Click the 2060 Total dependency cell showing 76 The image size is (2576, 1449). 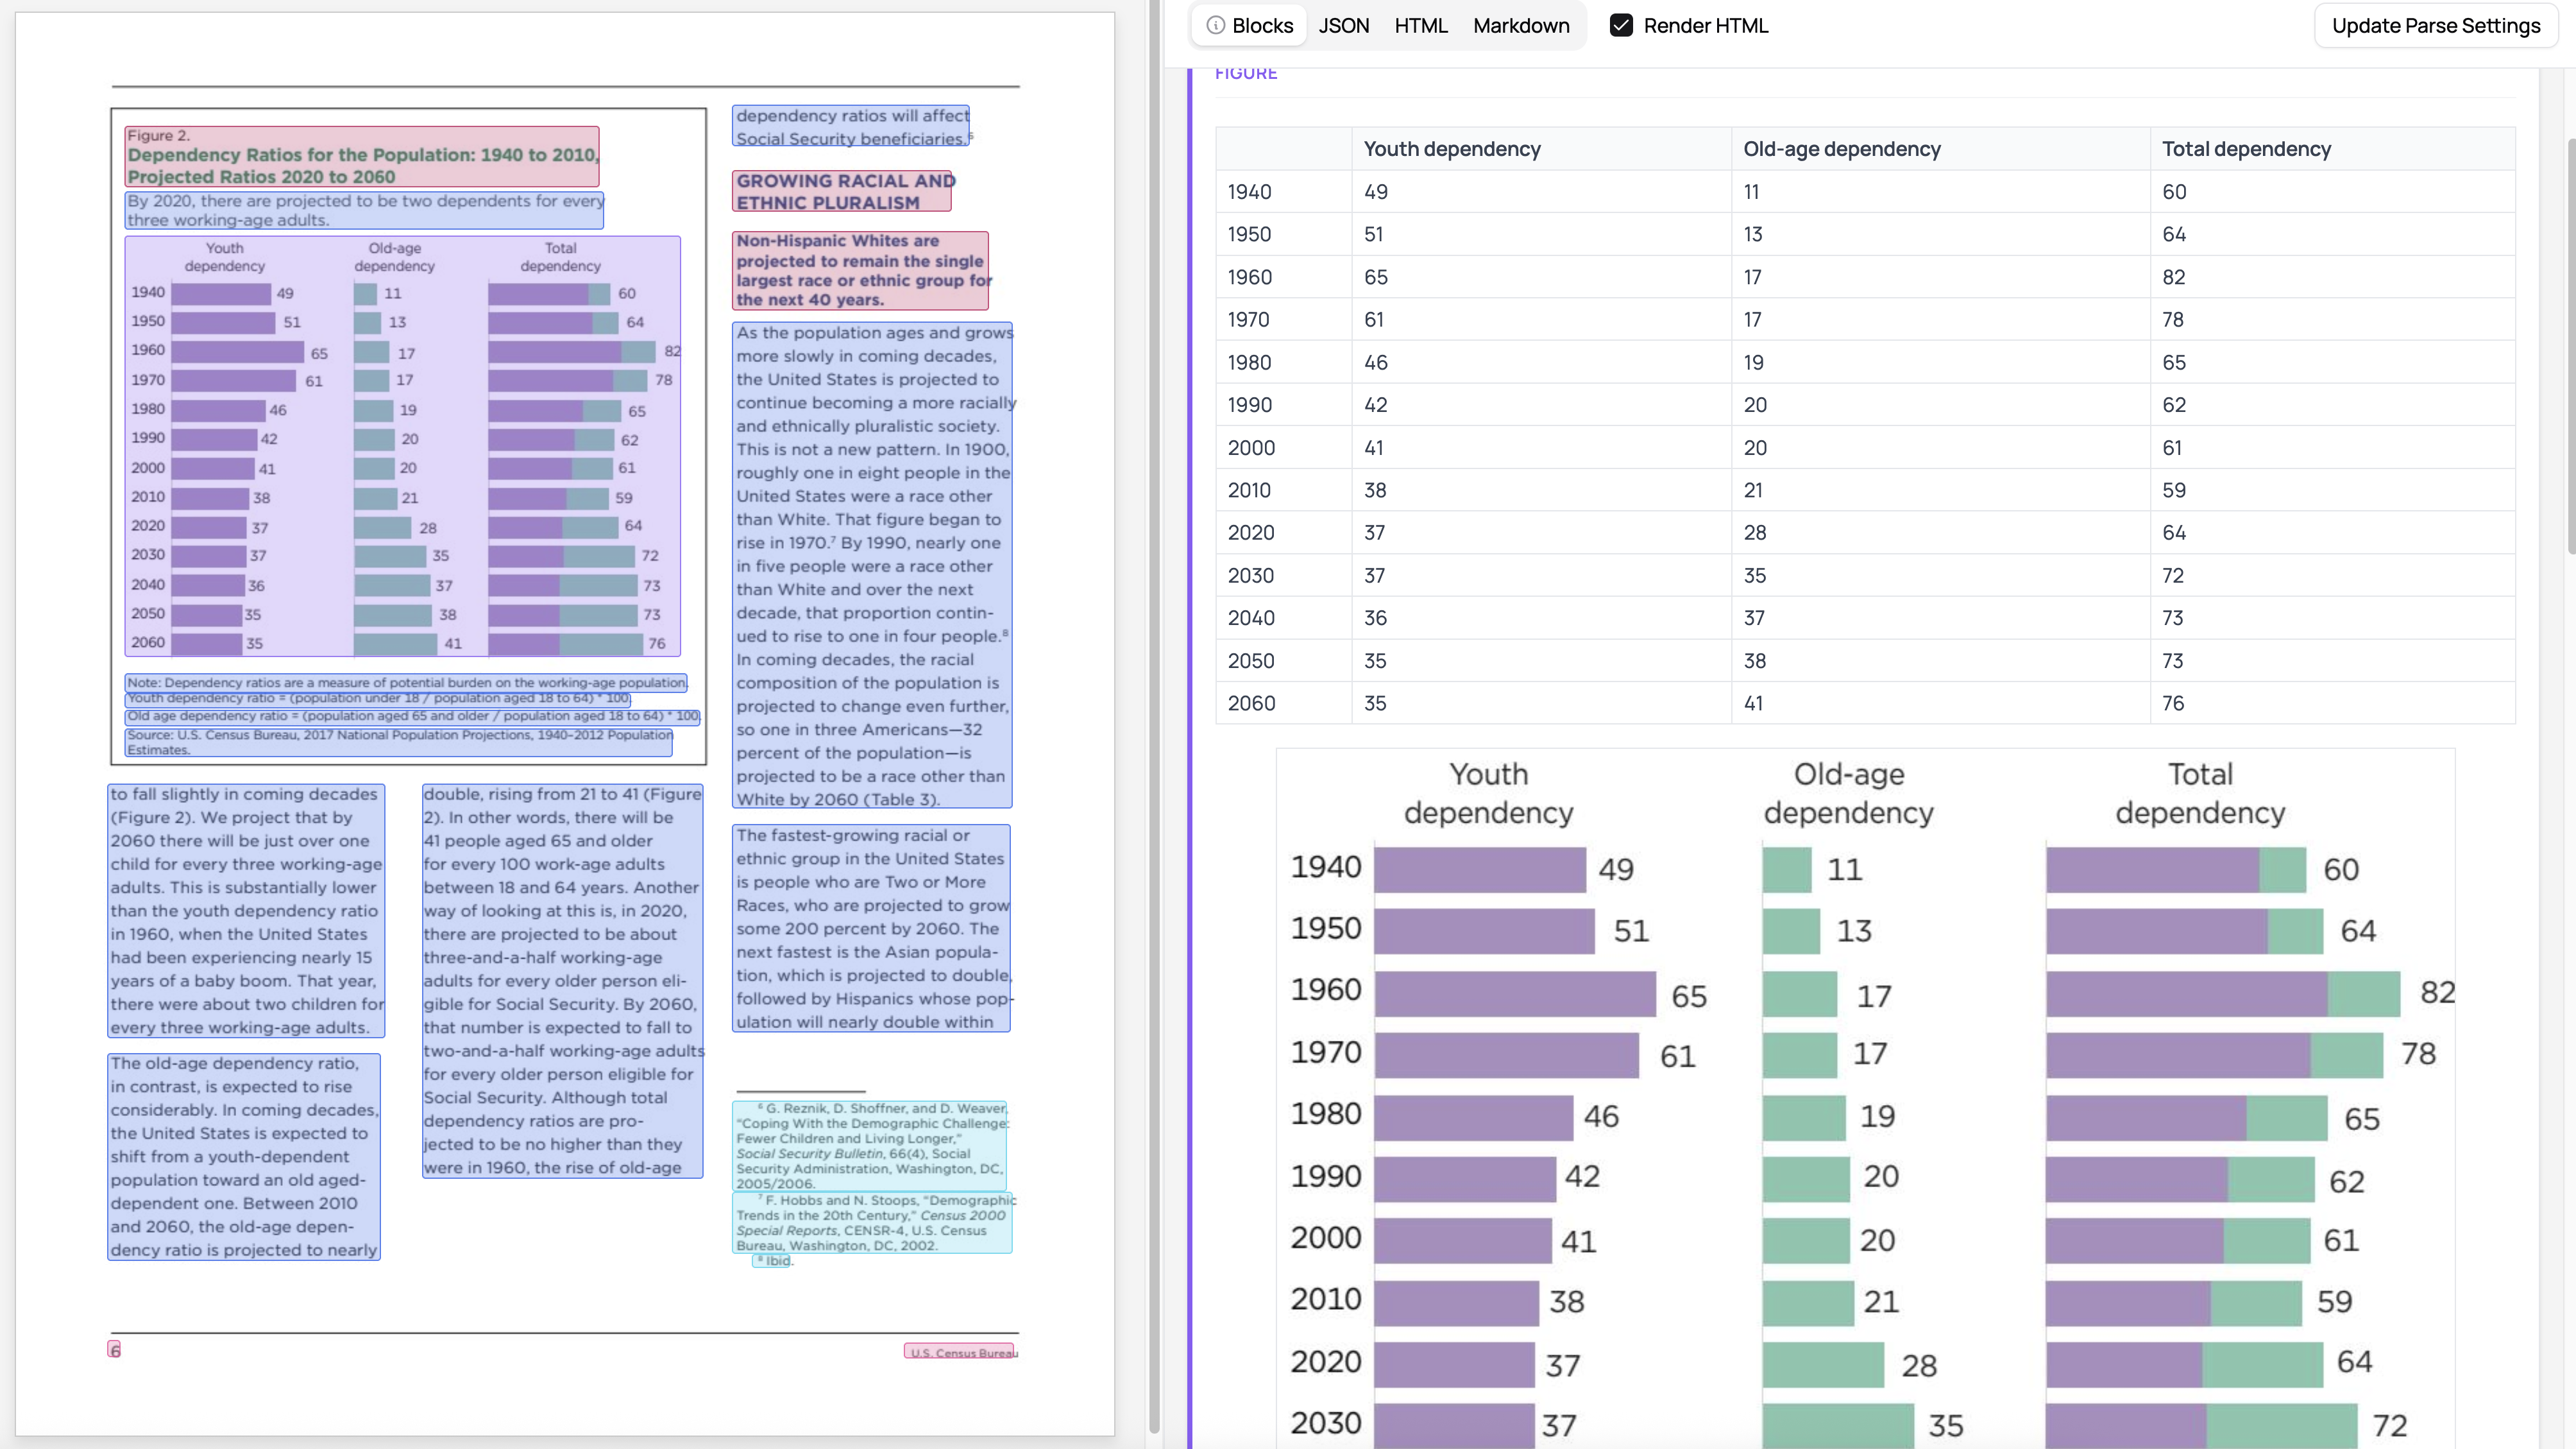coord(2174,703)
